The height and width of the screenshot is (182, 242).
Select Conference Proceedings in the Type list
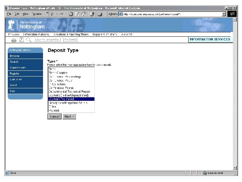pyautogui.click(x=71, y=77)
